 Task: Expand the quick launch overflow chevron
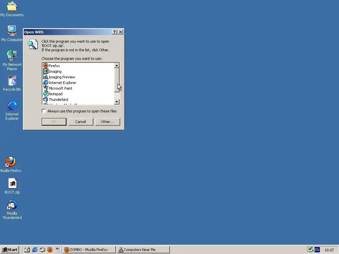(x=57, y=249)
